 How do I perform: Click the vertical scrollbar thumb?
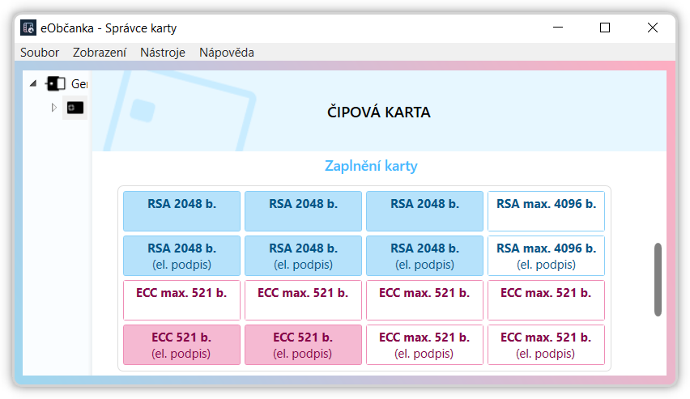(658, 279)
